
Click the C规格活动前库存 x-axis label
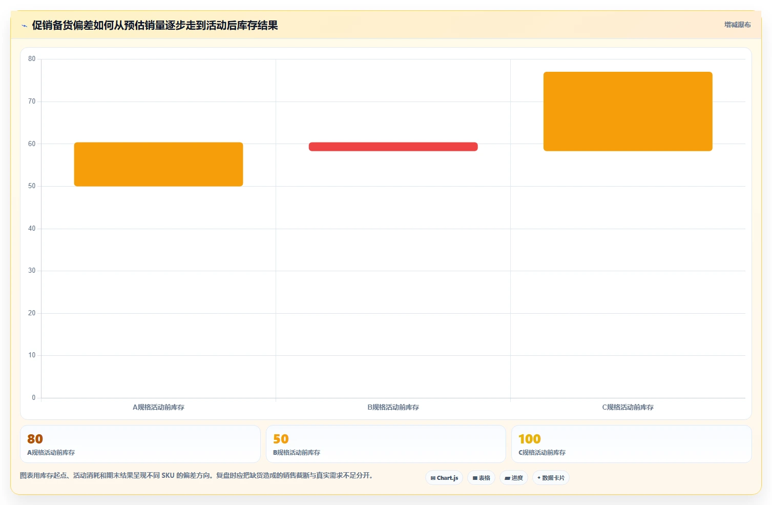click(x=628, y=408)
